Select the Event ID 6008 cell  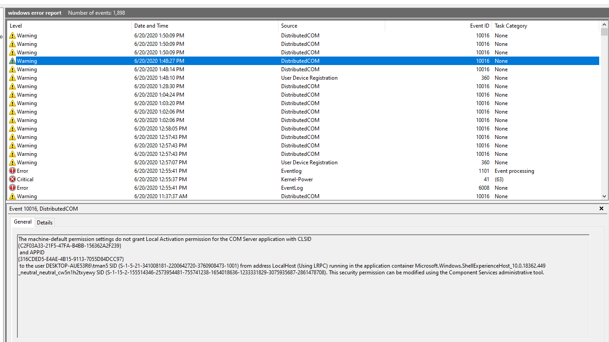click(x=484, y=188)
